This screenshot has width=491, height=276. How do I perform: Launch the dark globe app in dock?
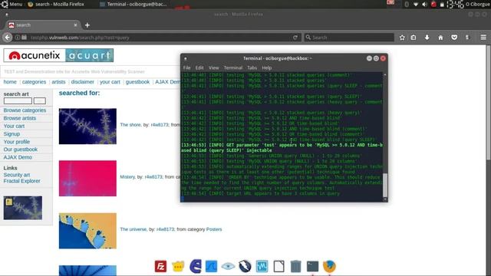click(245, 266)
